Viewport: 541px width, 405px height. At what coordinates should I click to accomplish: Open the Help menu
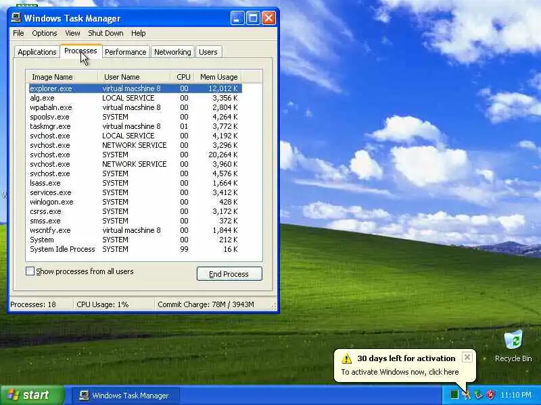tap(139, 33)
